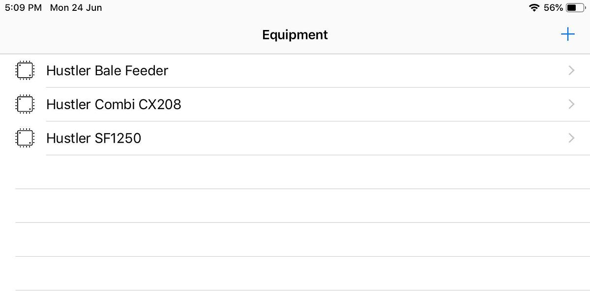Tap the Equipment title heading
The width and height of the screenshot is (590, 295).
[x=295, y=34]
